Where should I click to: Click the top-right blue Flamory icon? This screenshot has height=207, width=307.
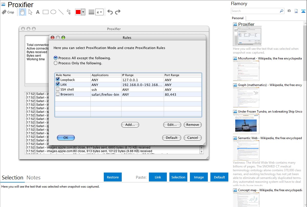(303, 11)
